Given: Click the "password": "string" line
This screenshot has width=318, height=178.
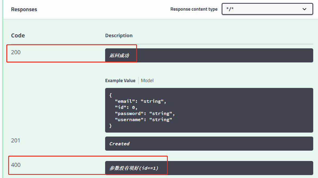Looking at the screenshot, I should 145,113.
